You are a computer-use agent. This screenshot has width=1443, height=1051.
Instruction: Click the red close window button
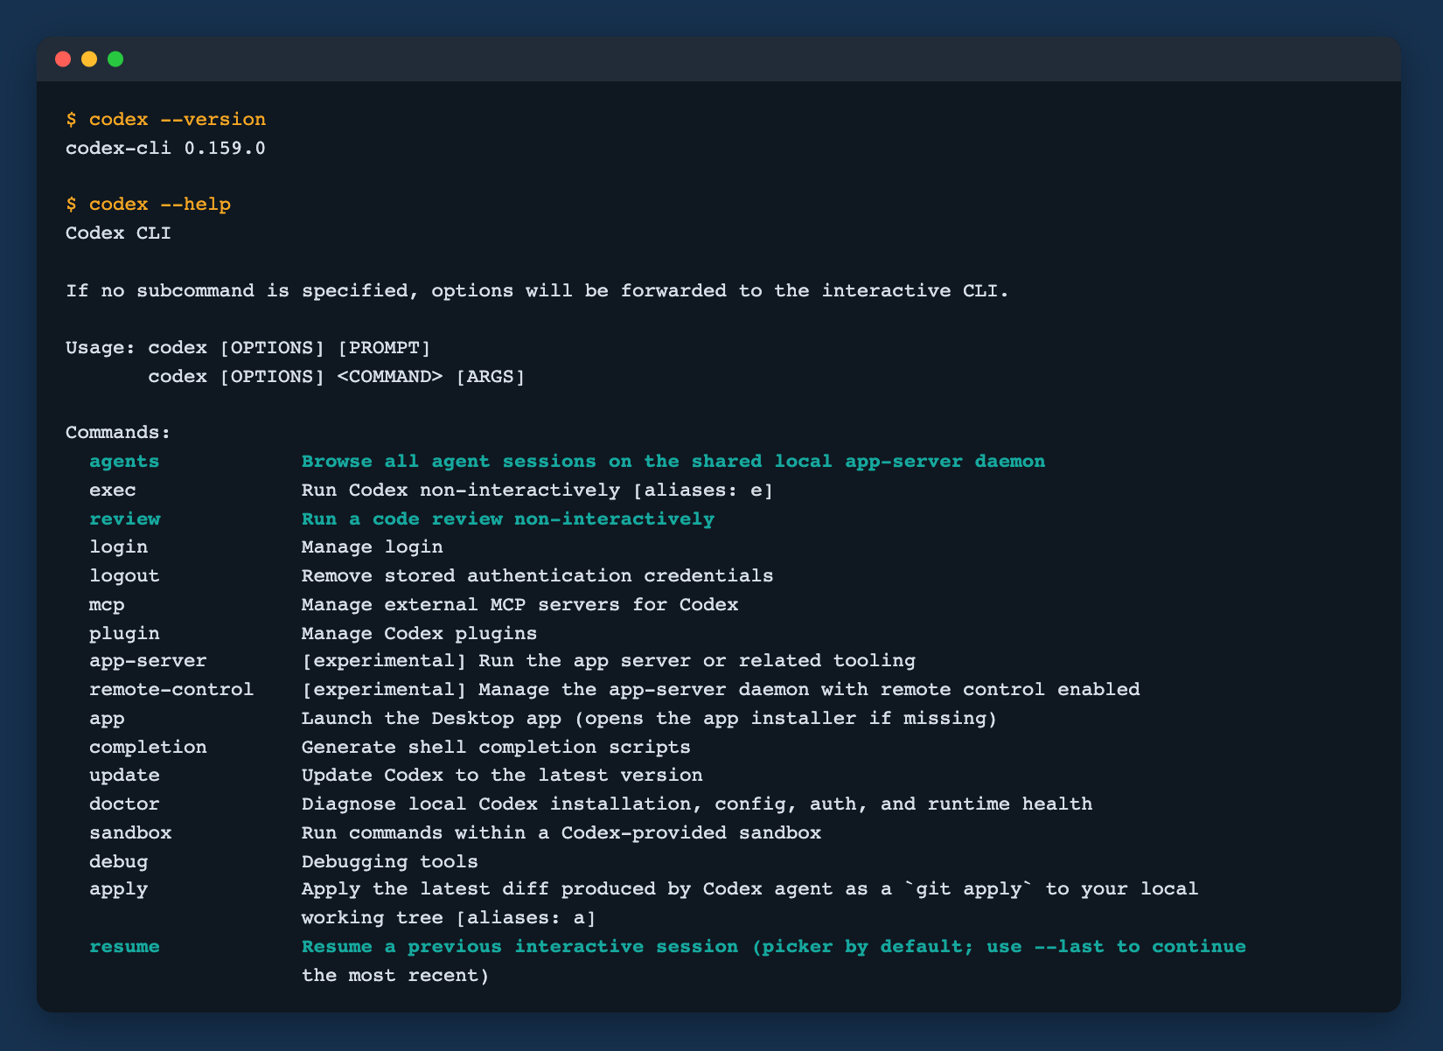pyautogui.click(x=63, y=59)
